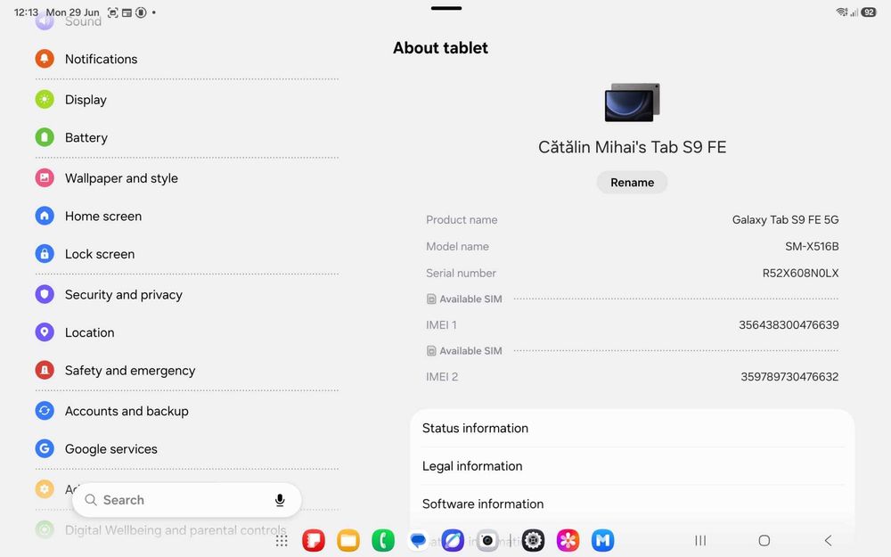Open Accounts and backup settings
This screenshot has width=891, height=557.
186,411
